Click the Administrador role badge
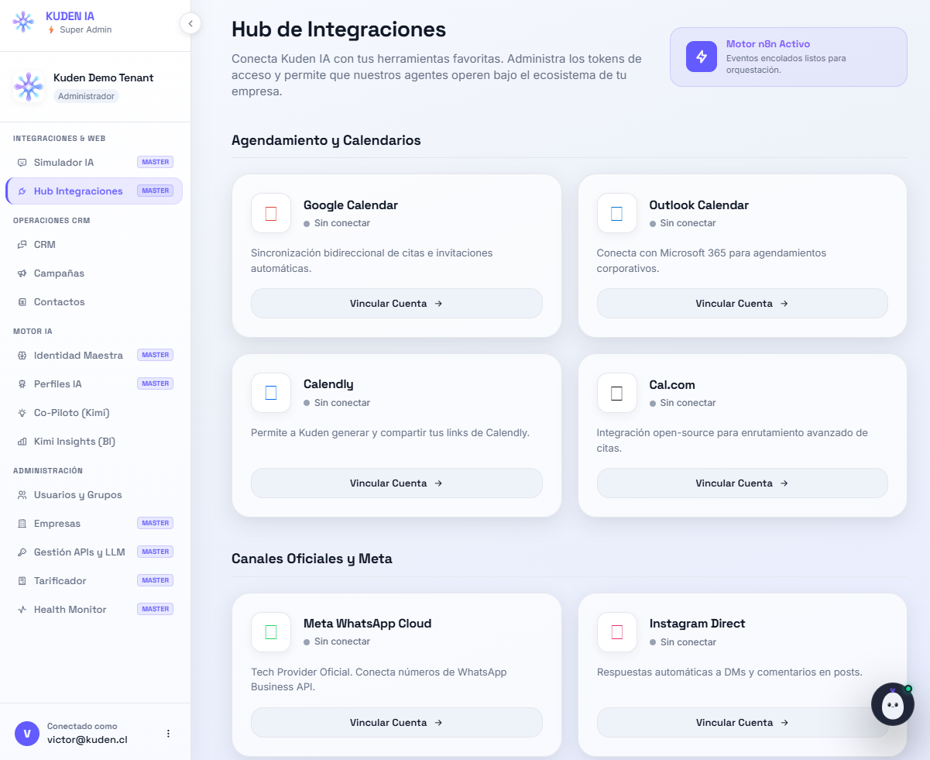 coord(86,96)
